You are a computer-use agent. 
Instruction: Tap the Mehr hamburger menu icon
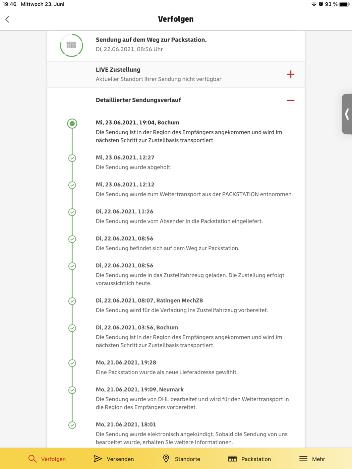click(303, 459)
